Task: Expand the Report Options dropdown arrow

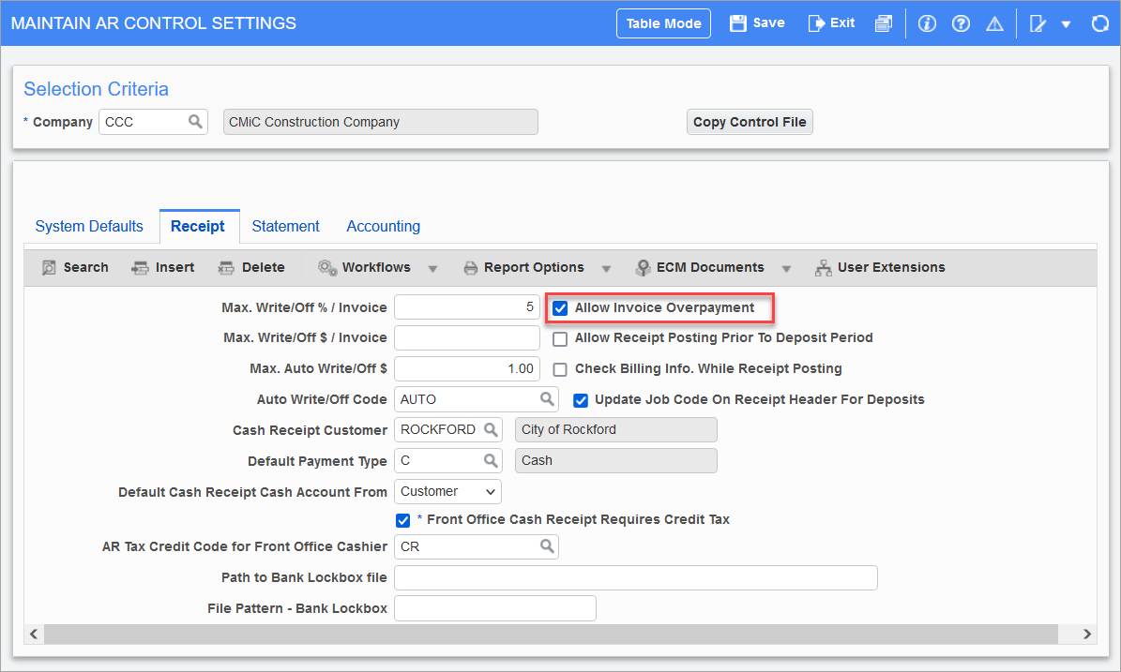Action: 606,267
